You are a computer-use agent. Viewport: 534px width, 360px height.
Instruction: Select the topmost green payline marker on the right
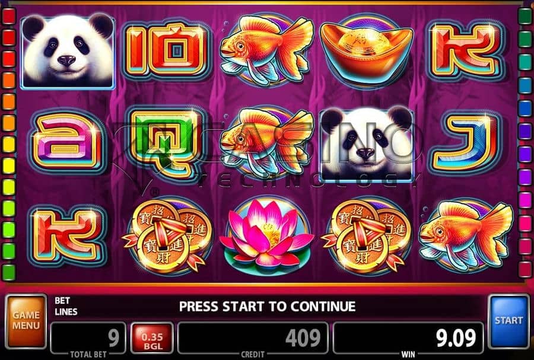(525, 17)
